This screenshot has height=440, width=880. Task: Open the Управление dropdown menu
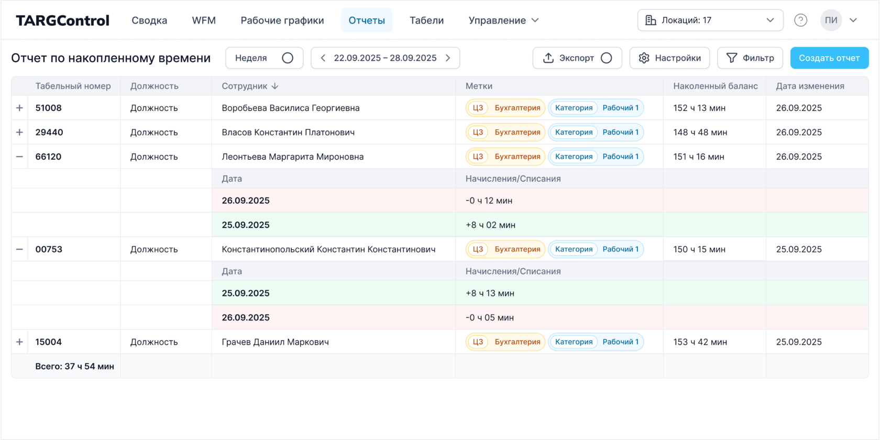coord(503,20)
